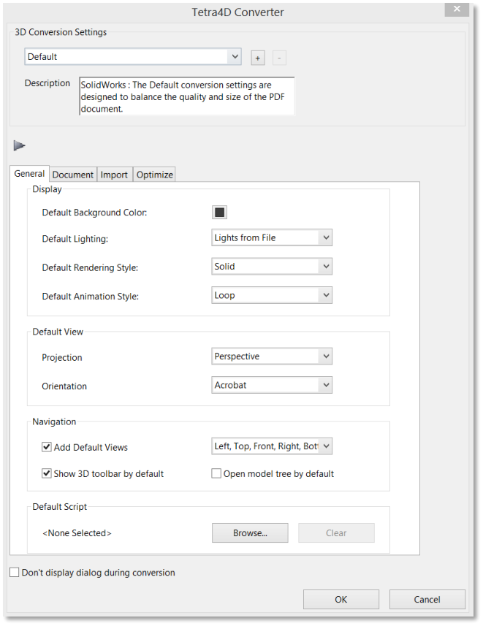Enable Open model tree by default
Viewport: 483px width, 626px height.
click(x=216, y=473)
